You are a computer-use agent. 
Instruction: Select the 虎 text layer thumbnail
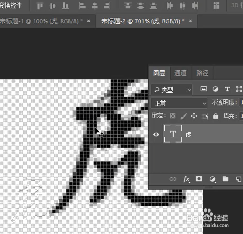173,134
